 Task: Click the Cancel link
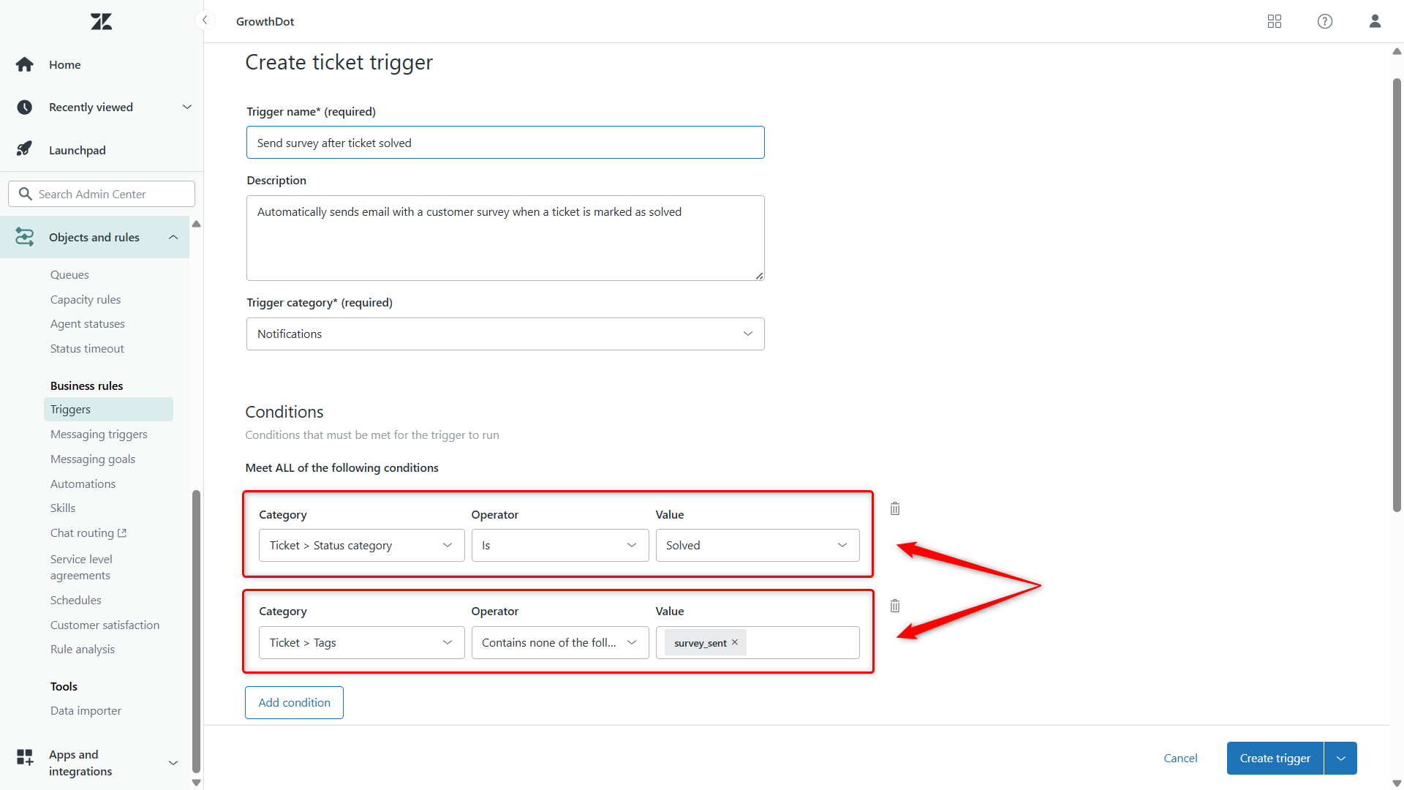pos(1180,758)
